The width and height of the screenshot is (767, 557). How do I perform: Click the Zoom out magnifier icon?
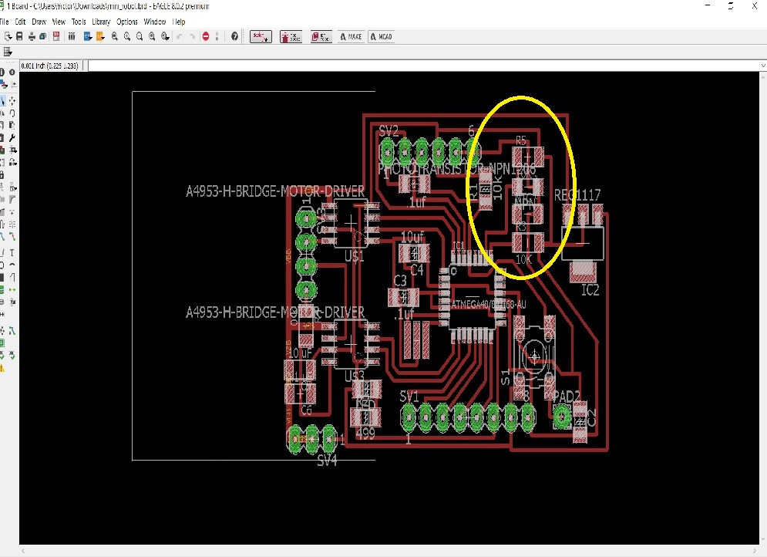(x=140, y=36)
